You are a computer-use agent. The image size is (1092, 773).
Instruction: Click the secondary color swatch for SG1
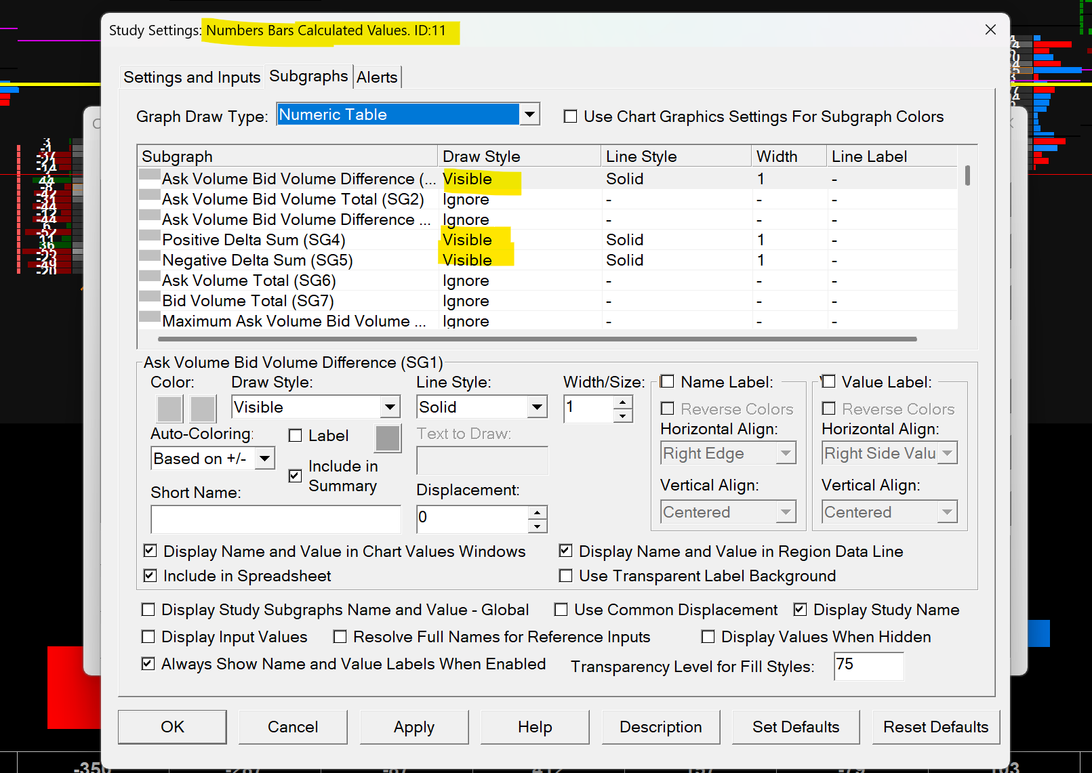[203, 409]
